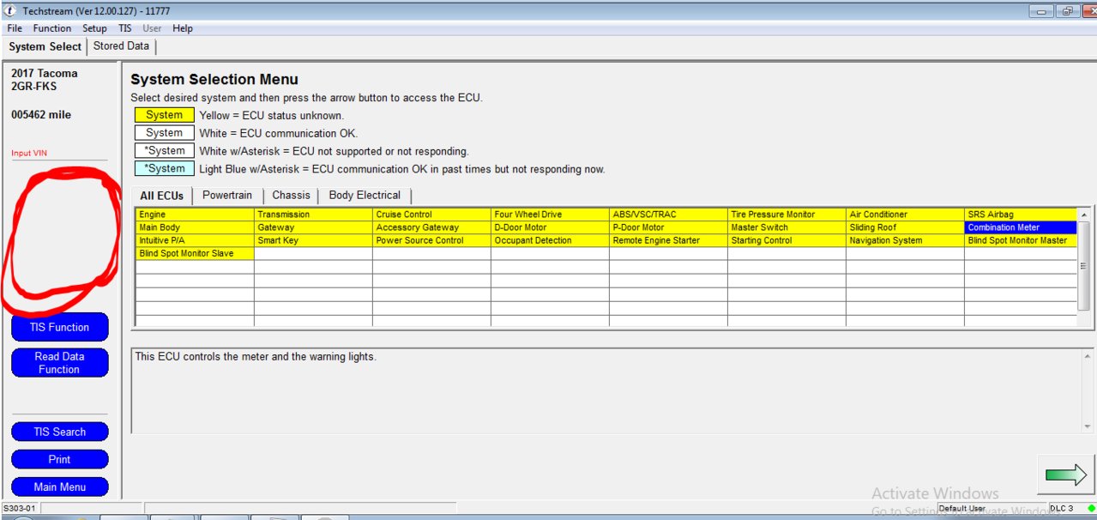The height and width of the screenshot is (520, 1097).
Task: Click the 005462 mile odometer reading
Action: (x=41, y=115)
